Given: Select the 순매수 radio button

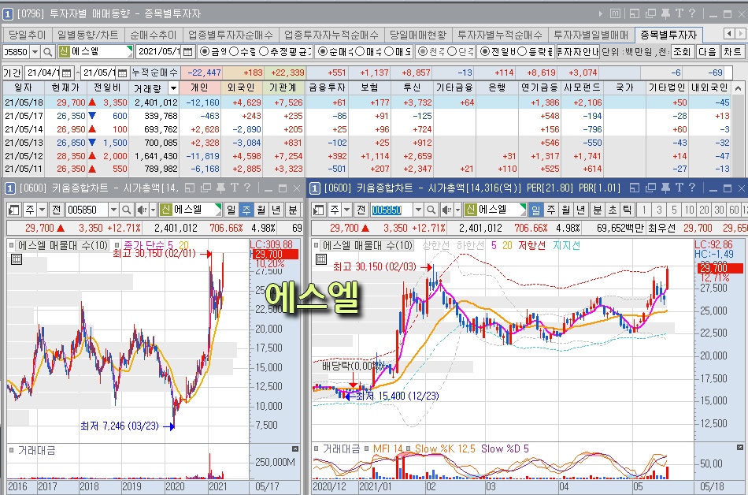Looking at the screenshot, I should [323, 51].
